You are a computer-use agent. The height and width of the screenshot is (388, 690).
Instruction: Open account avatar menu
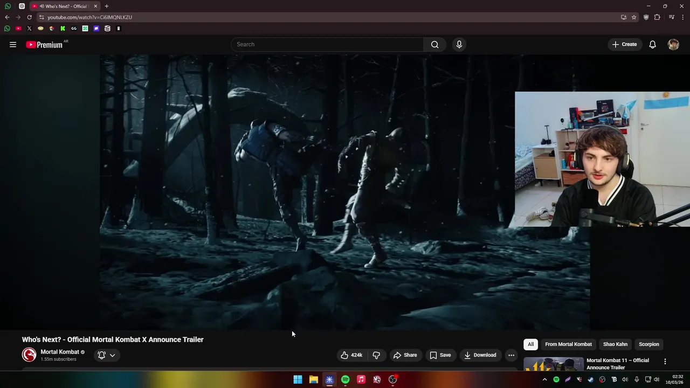point(673,44)
